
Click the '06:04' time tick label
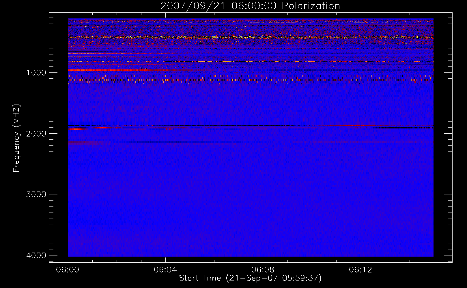pyautogui.click(x=165, y=270)
